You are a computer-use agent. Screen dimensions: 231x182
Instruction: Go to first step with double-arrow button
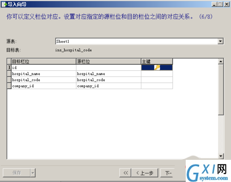click(126, 173)
